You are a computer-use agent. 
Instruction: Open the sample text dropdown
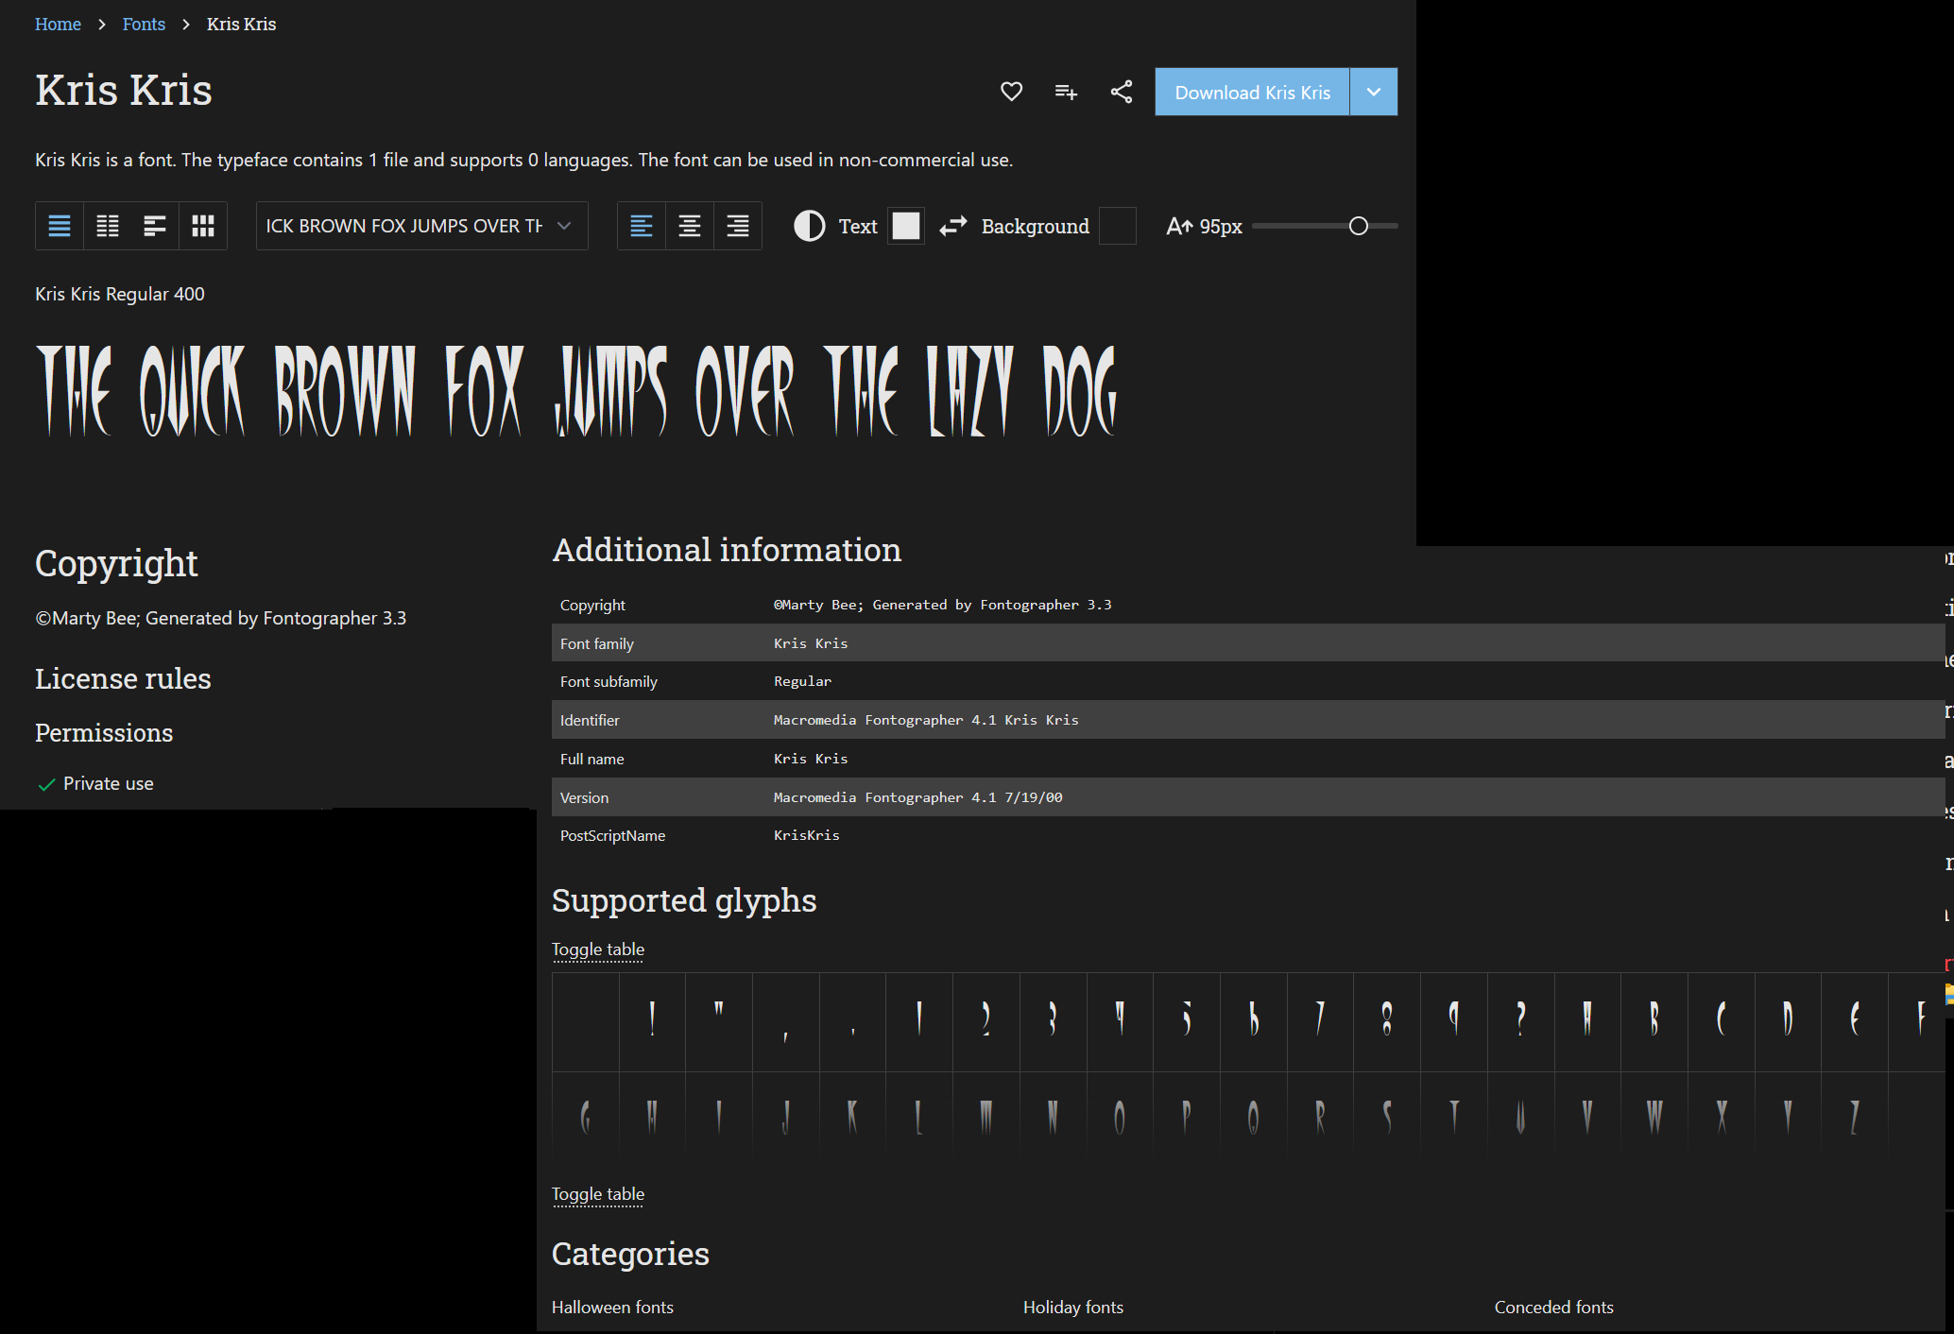pos(422,226)
